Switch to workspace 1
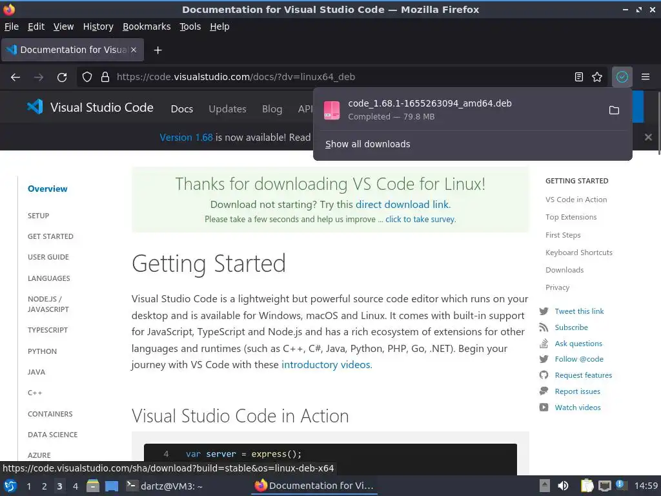The height and width of the screenshot is (496, 661). point(28,486)
